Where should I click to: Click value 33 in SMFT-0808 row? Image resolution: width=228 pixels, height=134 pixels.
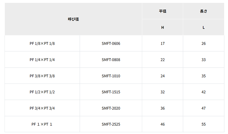click(203, 60)
